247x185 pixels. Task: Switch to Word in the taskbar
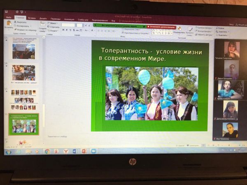coord(75,151)
